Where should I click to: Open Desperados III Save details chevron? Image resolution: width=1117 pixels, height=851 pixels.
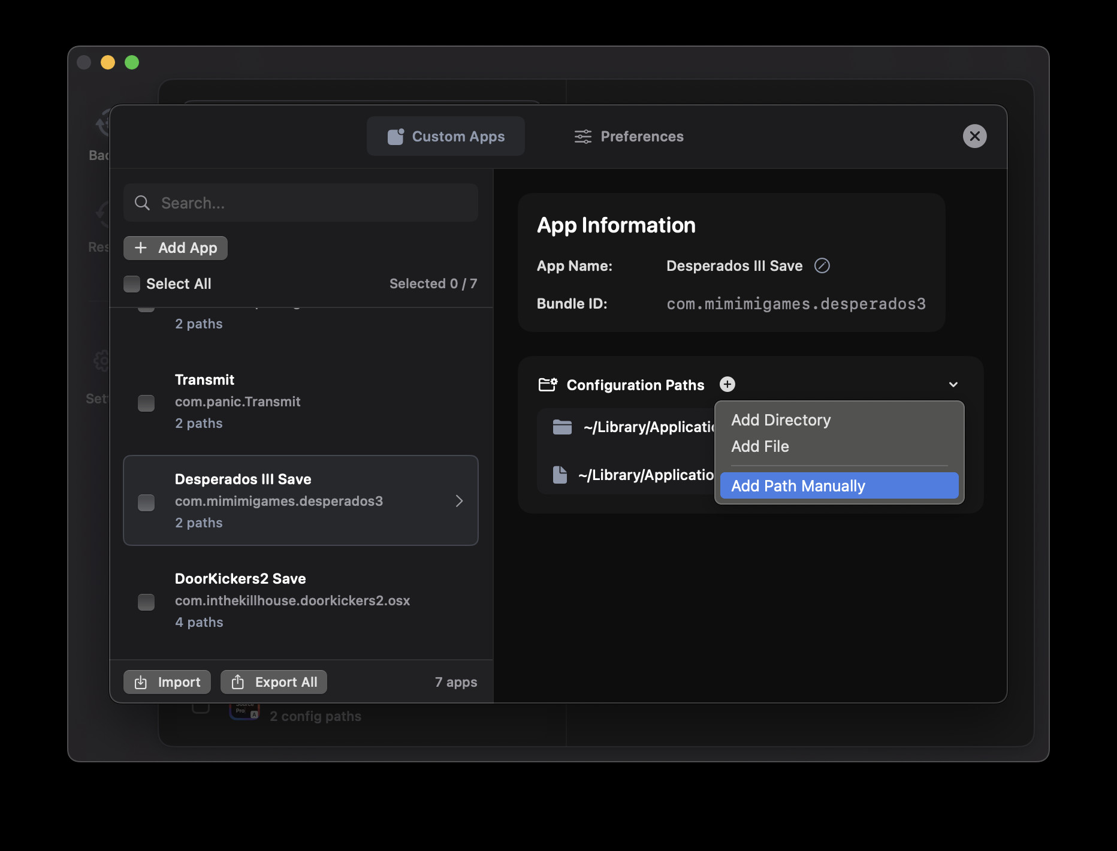click(x=459, y=501)
